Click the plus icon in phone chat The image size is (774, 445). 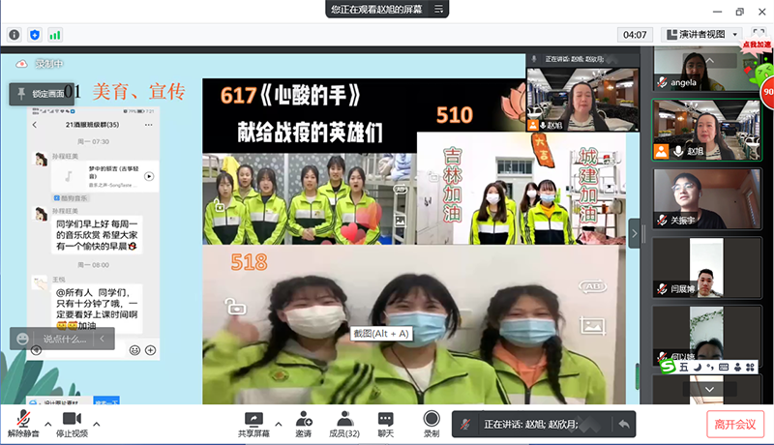coord(151,350)
